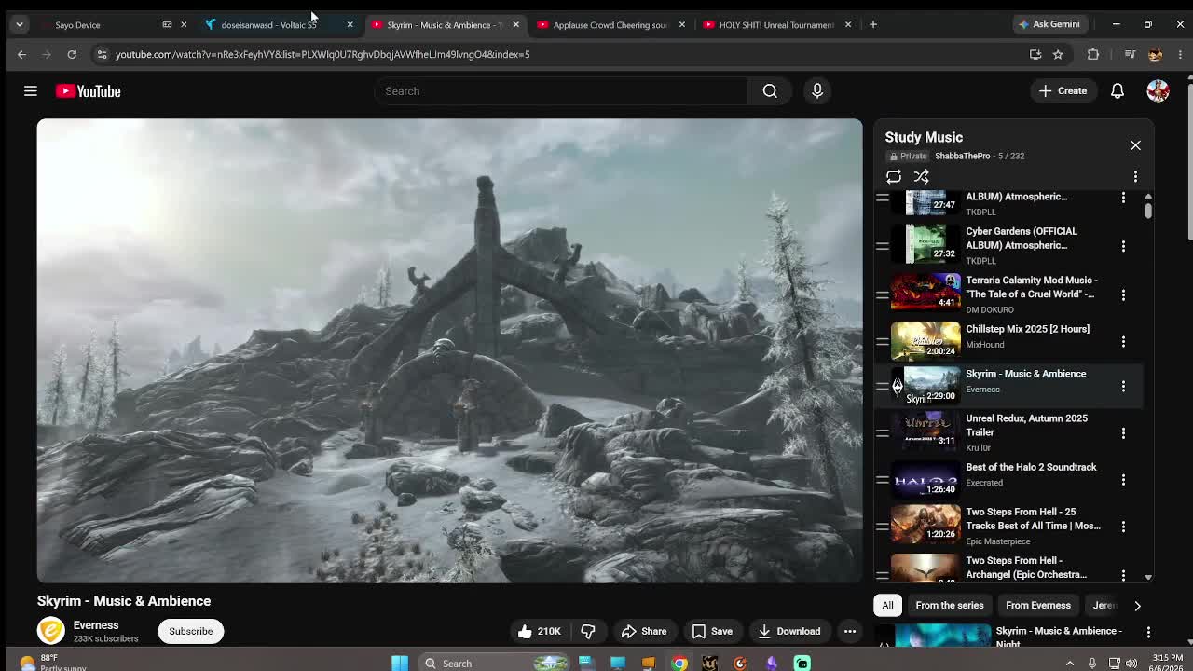Open options for Cyber Gardens playlist item

[1123, 246]
